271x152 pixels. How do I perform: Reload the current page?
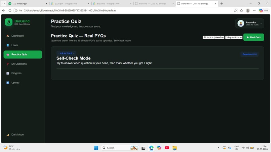point(10,10)
